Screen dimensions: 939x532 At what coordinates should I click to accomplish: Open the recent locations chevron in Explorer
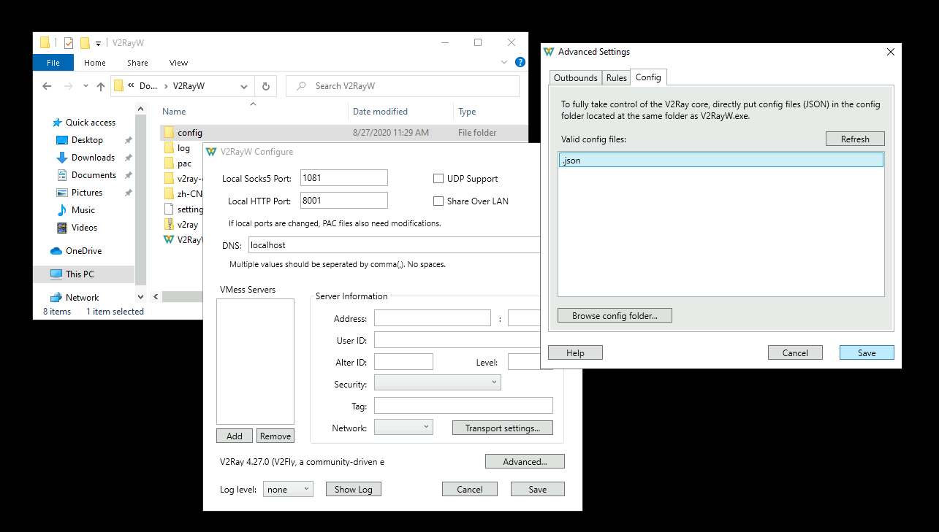(x=85, y=86)
